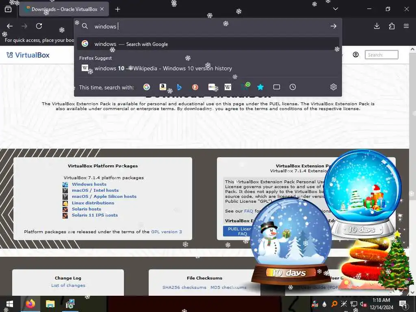The image size is (416, 312).
Task: Select the Downloads – Oracle VirtualBox tab
Action: tap(64, 9)
